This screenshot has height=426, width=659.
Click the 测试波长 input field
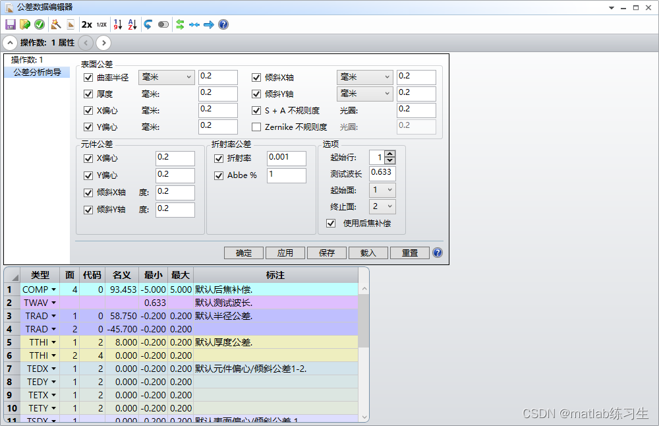[382, 173]
